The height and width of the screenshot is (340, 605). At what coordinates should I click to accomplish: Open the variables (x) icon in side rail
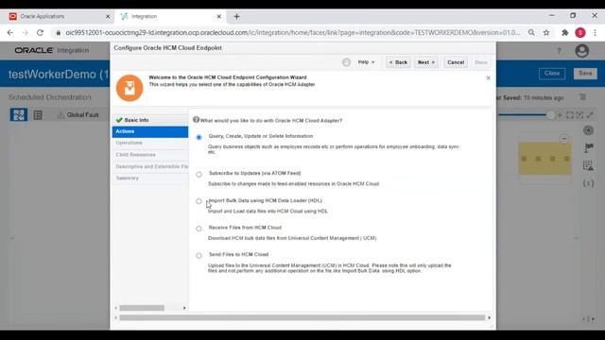coord(588,183)
